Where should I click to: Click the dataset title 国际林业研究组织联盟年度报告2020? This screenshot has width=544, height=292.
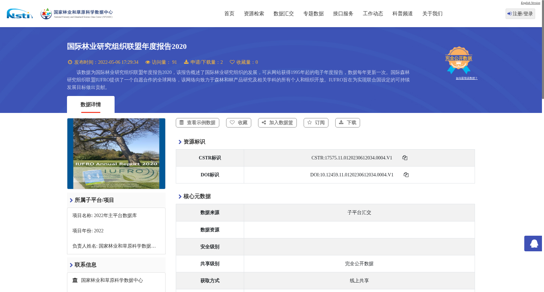coord(127,46)
